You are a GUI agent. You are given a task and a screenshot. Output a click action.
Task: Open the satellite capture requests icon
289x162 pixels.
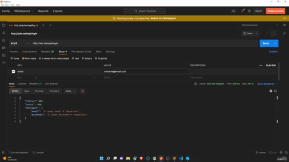(x=242, y=11)
